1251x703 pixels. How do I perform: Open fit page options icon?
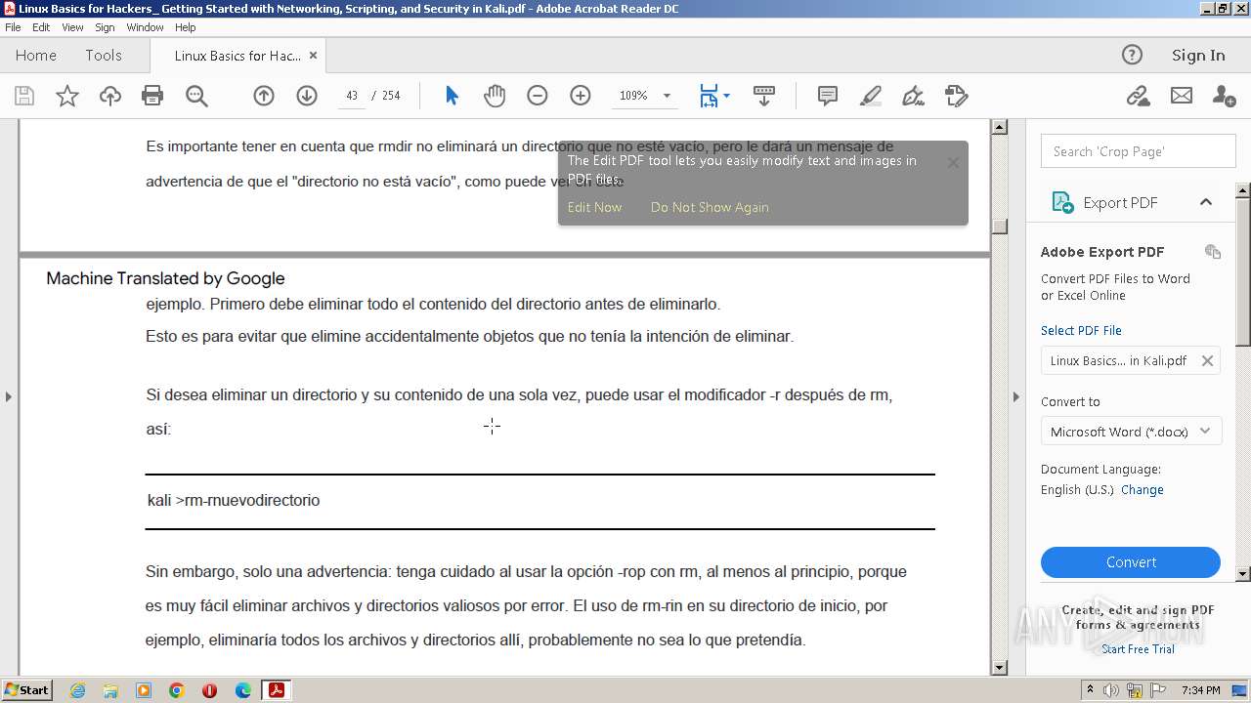click(710, 96)
